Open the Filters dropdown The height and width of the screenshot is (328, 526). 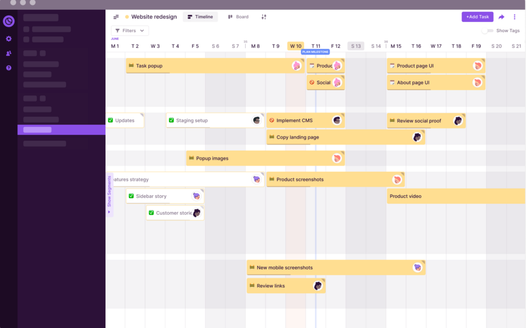130,31
